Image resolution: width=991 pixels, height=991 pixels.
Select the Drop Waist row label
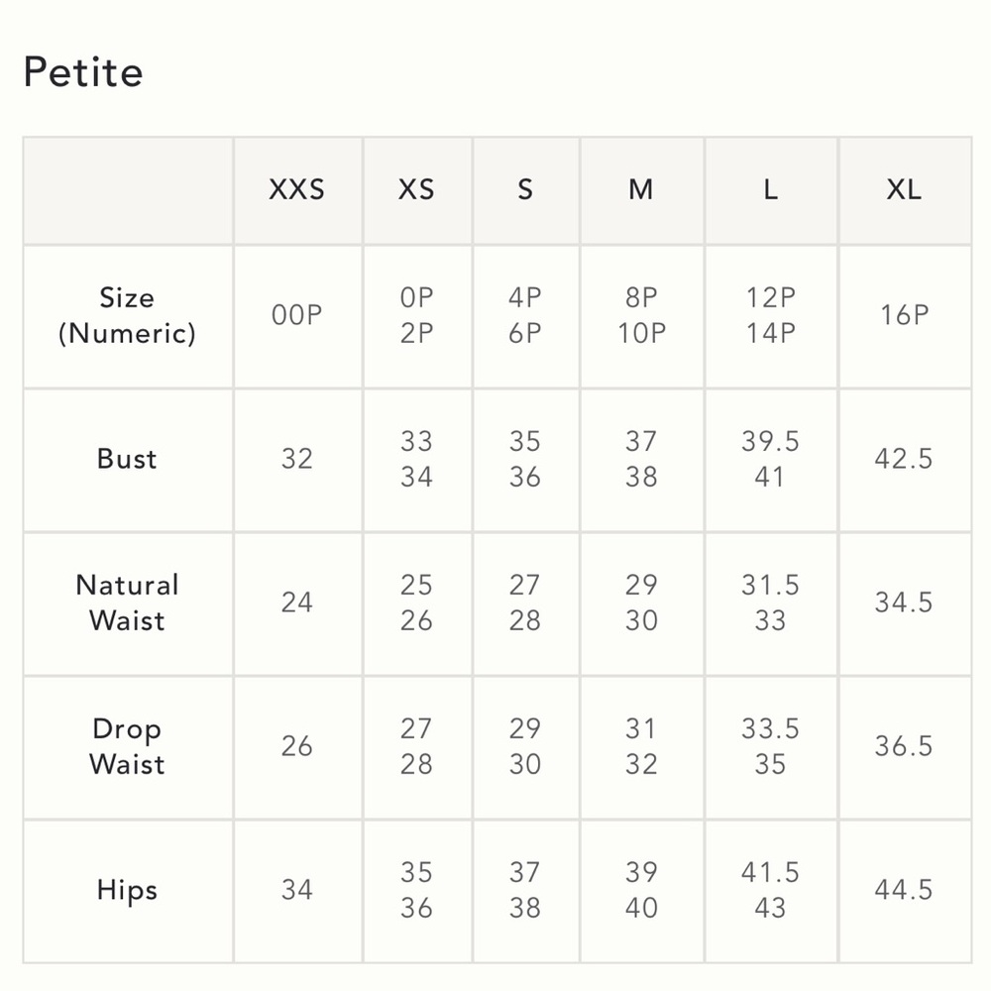coord(127,746)
